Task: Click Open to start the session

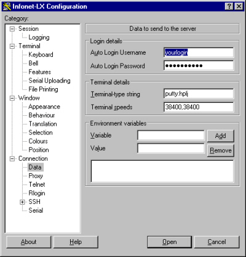Action: (169, 242)
